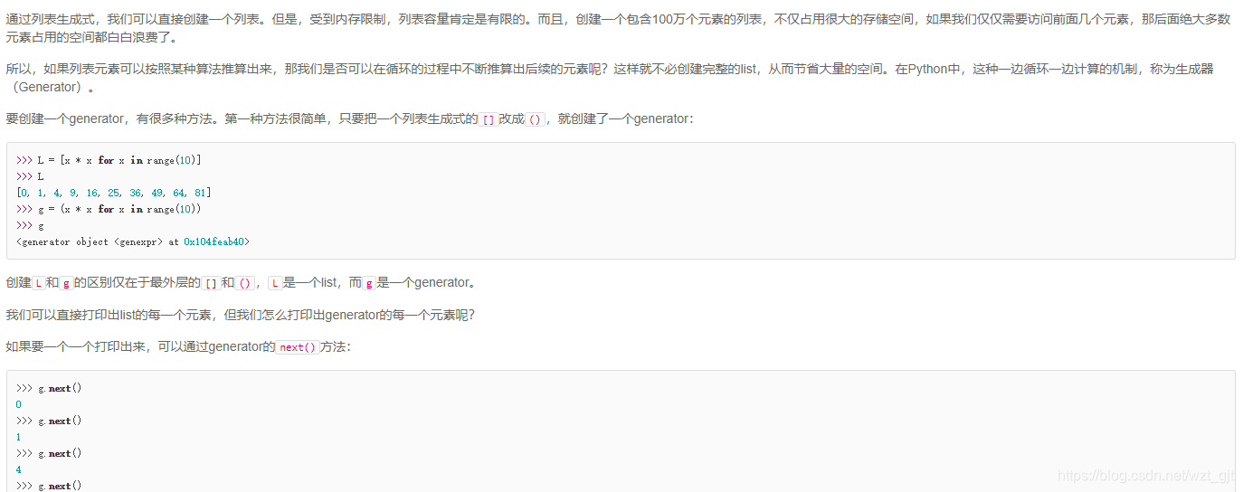Viewport: 1243px width, 492px height.
Task: Click the inline () code after 改成
Action: tap(535, 119)
